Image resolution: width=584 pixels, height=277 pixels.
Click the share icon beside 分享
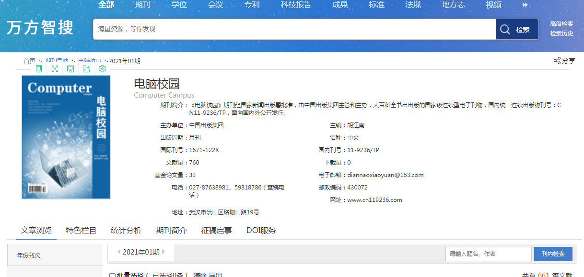click(557, 61)
